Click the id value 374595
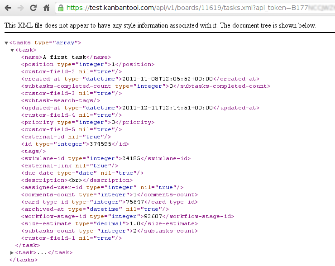The height and width of the screenshot is (266, 335). pyautogui.click(x=100, y=144)
